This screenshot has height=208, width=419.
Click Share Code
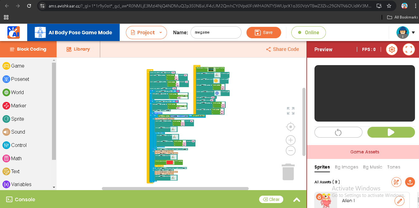pyautogui.click(x=283, y=49)
